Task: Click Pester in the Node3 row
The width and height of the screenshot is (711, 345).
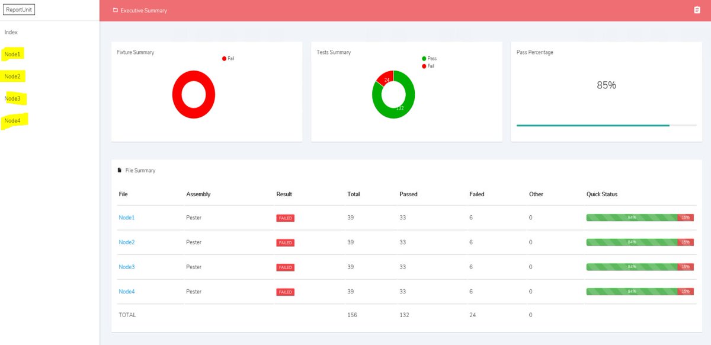Action: (194, 267)
